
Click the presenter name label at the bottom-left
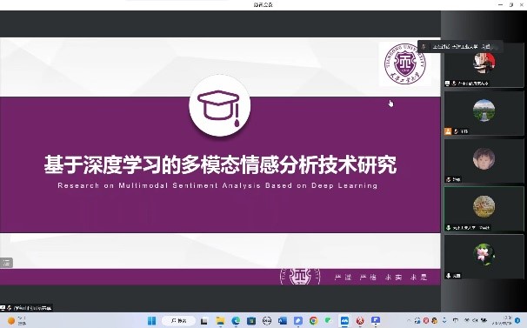27,307
